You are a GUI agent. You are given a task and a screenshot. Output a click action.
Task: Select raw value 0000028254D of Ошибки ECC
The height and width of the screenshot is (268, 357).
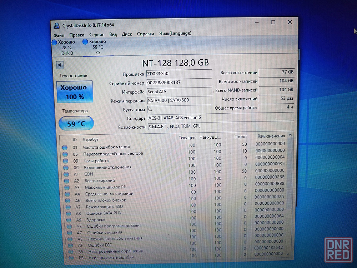(269, 248)
